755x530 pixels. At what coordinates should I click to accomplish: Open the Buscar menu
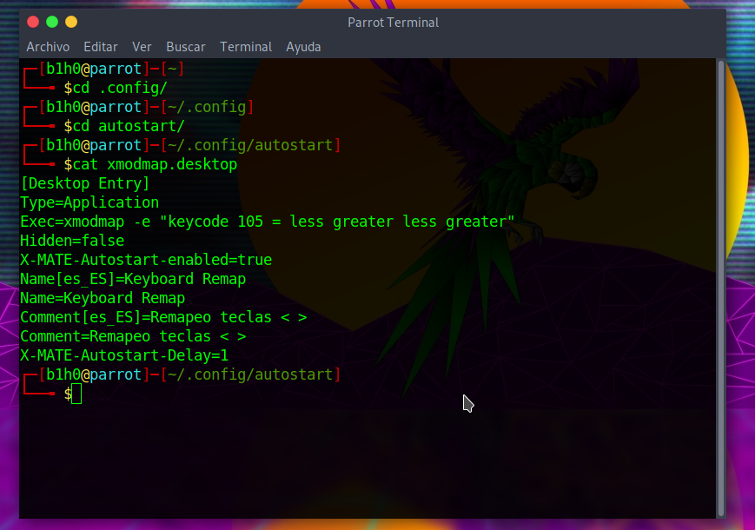185,47
